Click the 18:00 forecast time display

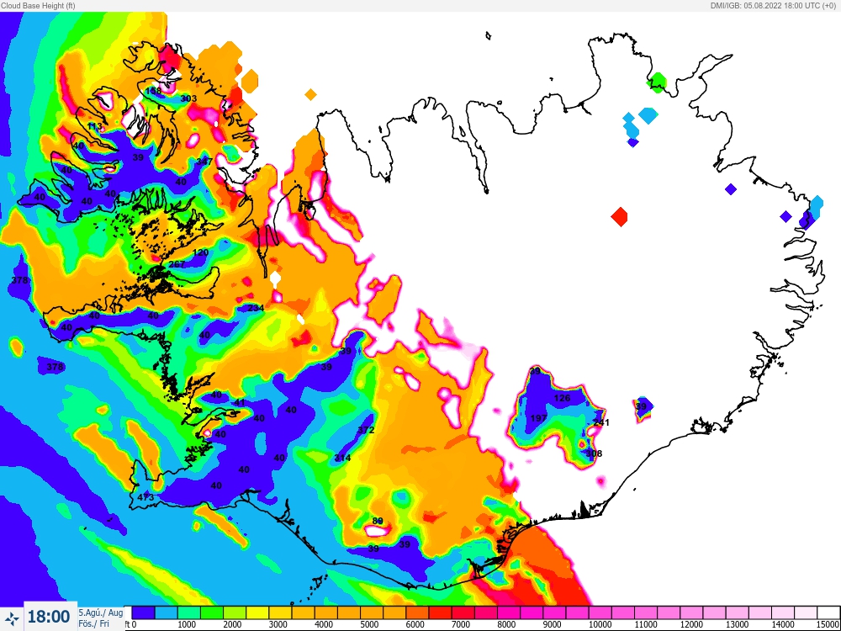[49, 617]
